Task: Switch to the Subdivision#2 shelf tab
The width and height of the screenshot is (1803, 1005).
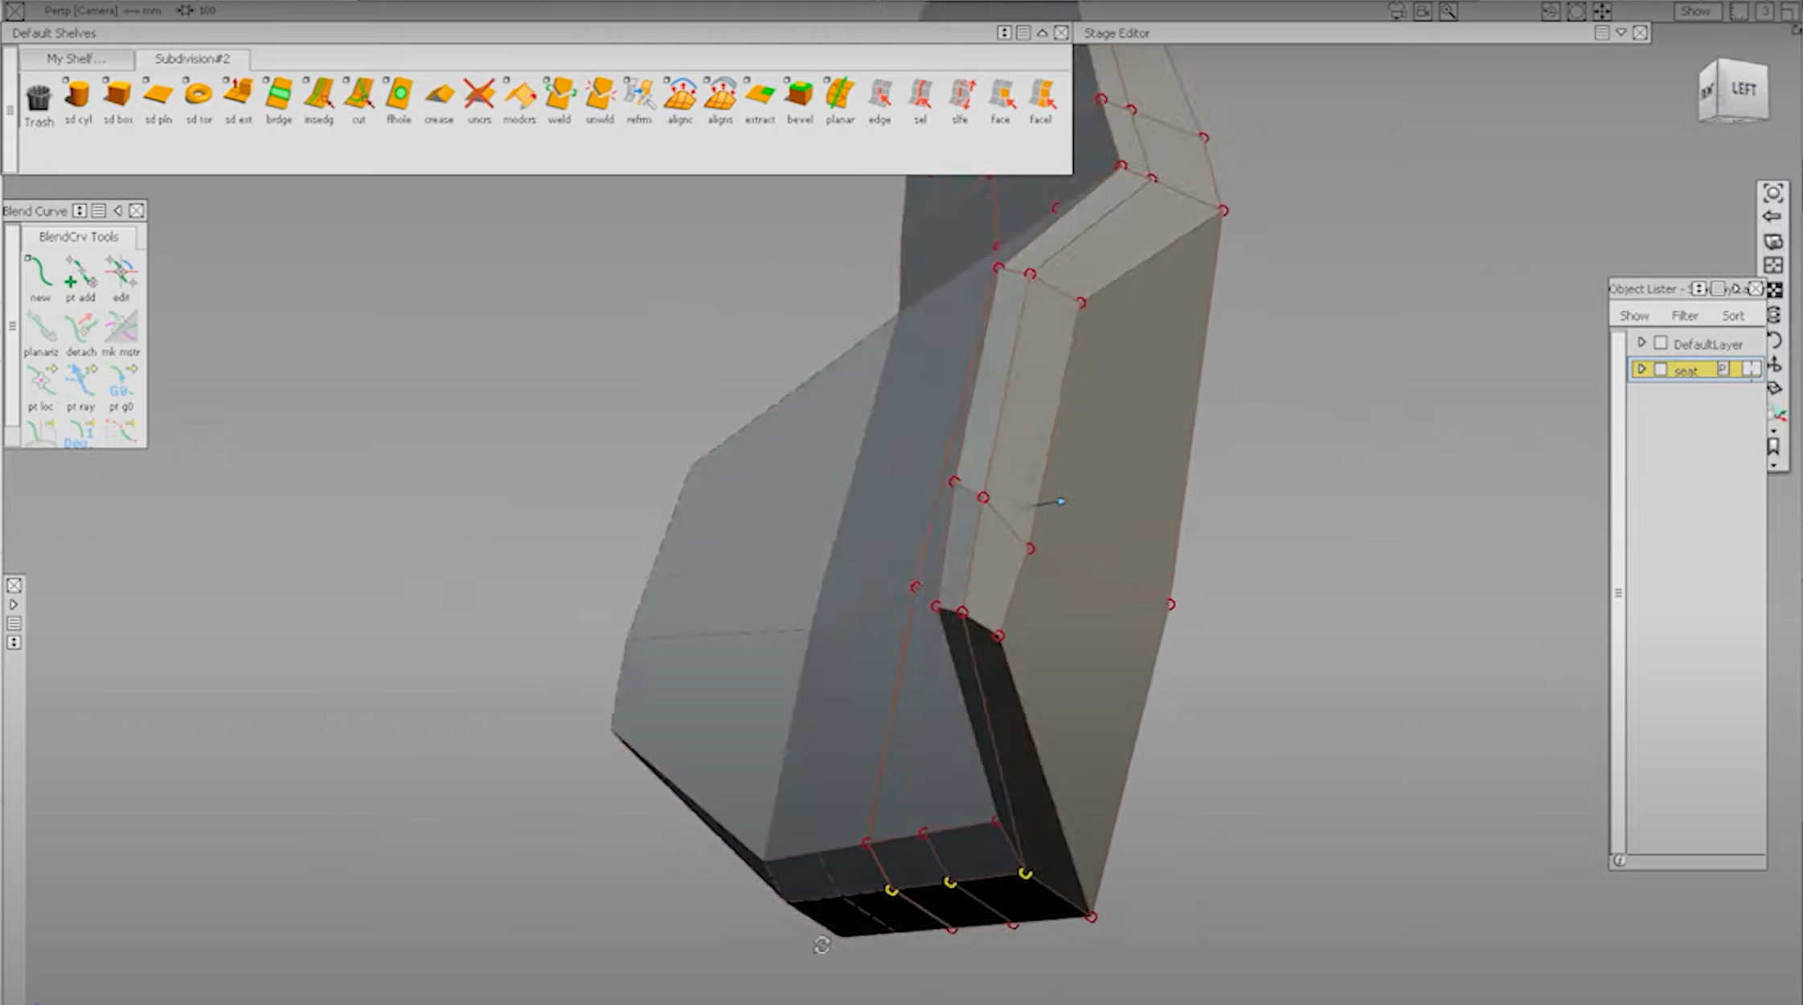Action: pyautogui.click(x=193, y=59)
